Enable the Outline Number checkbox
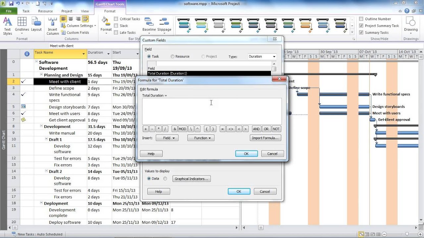 click(361, 19)
